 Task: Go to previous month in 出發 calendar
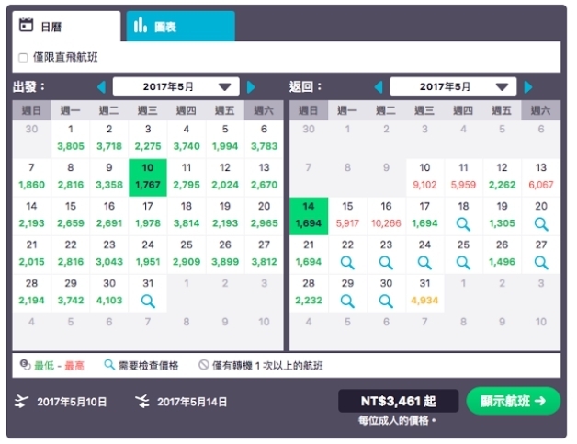pos(102,87)
